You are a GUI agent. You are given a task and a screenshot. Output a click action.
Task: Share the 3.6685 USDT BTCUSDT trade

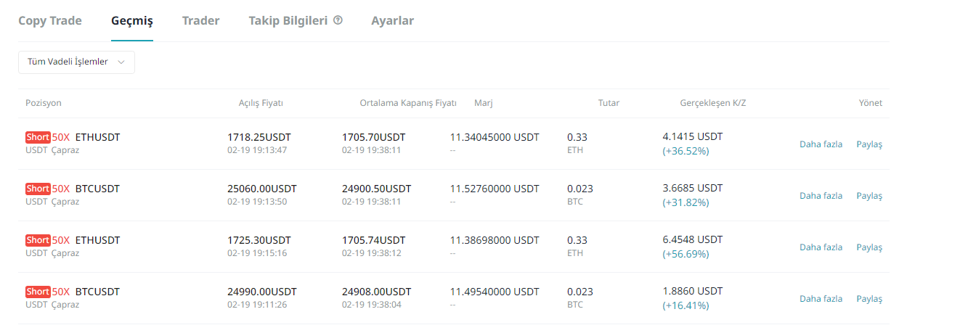[x=869, y=196]
